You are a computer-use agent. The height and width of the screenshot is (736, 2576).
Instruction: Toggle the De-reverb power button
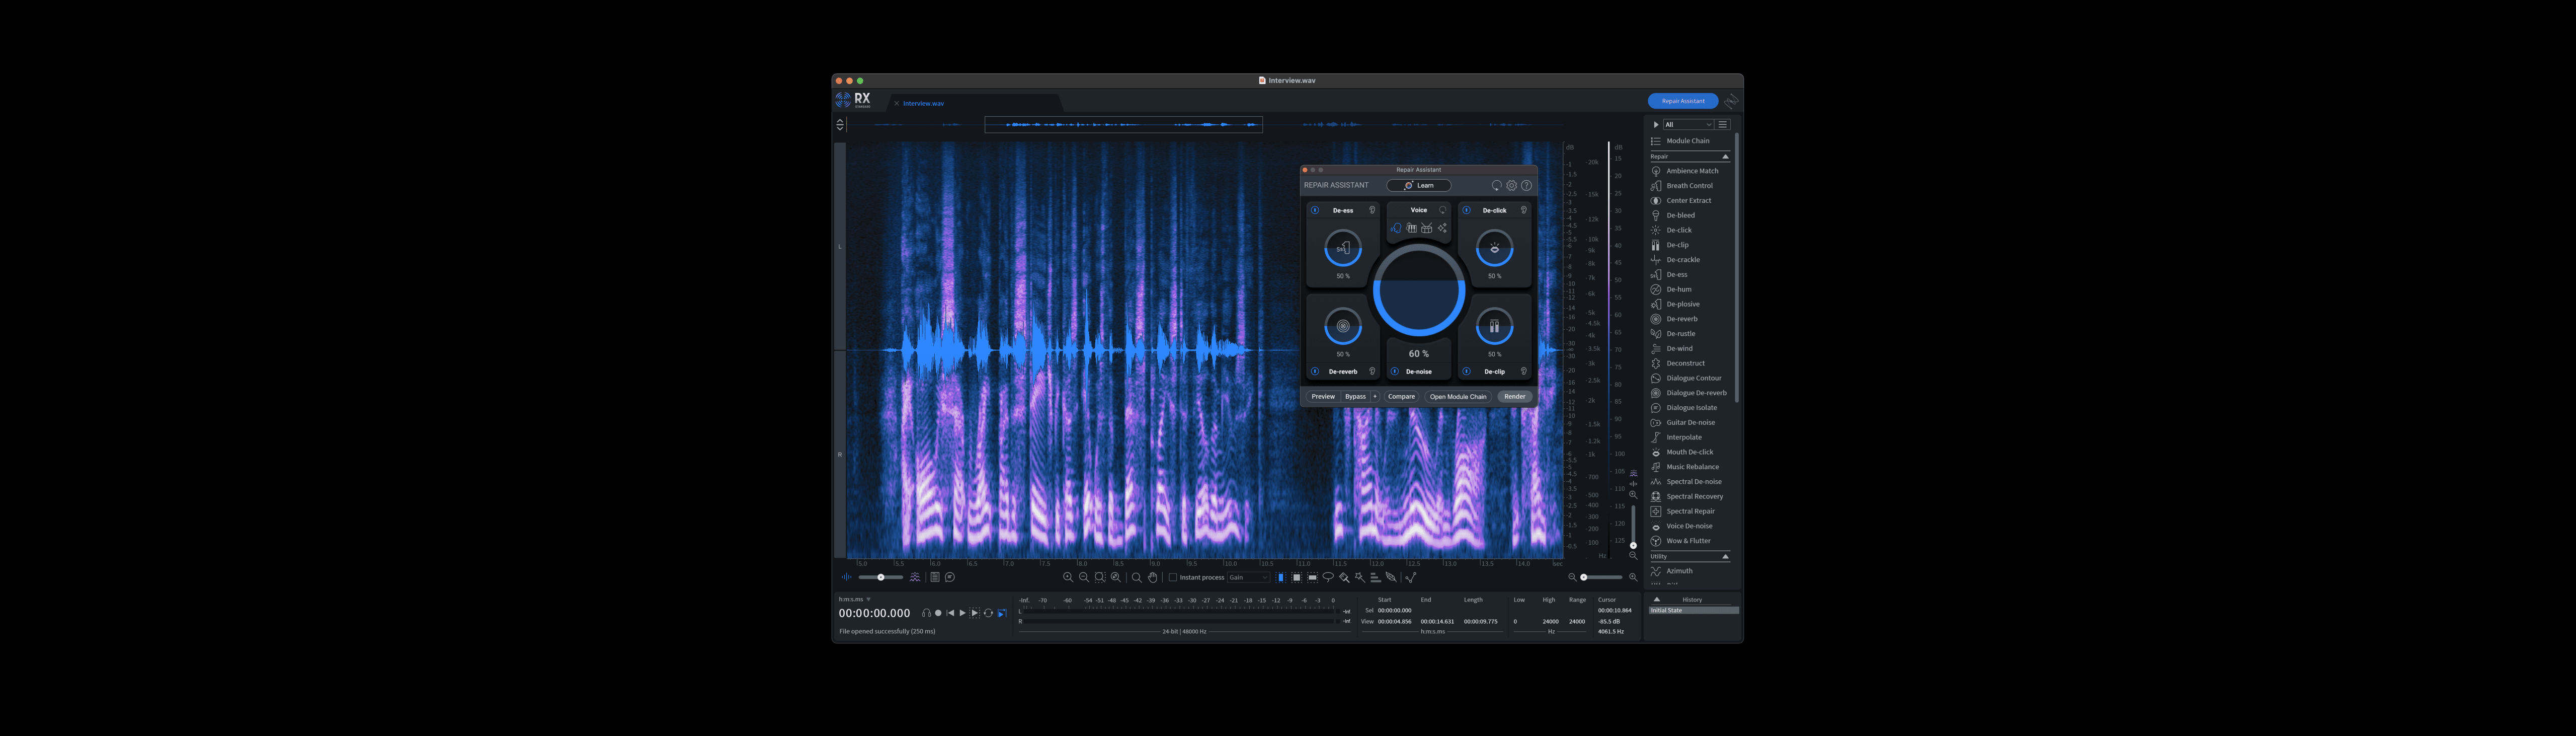(1315, 371)
